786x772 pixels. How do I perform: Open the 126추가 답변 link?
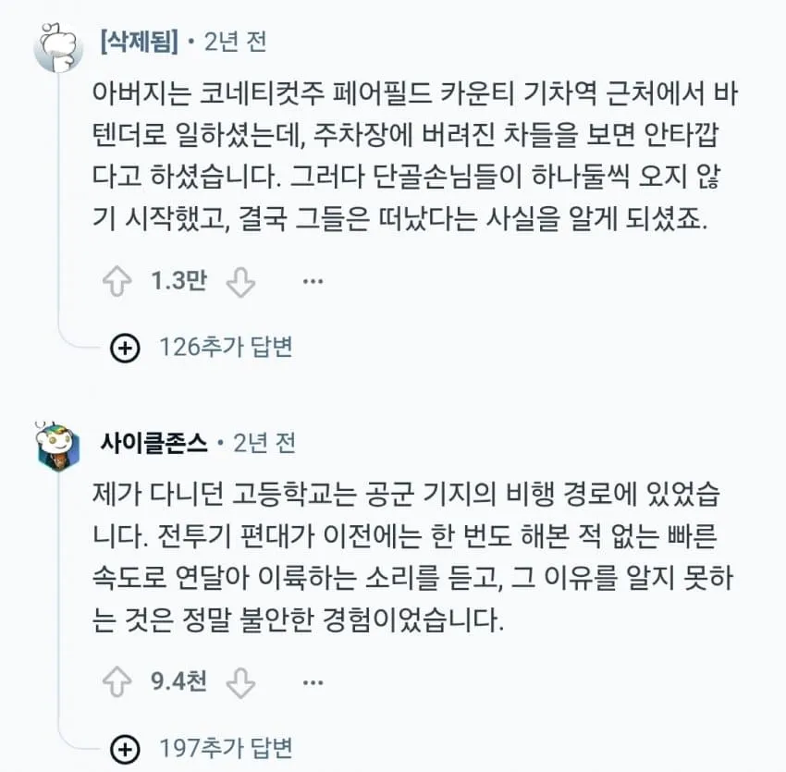tap(226, 347)
